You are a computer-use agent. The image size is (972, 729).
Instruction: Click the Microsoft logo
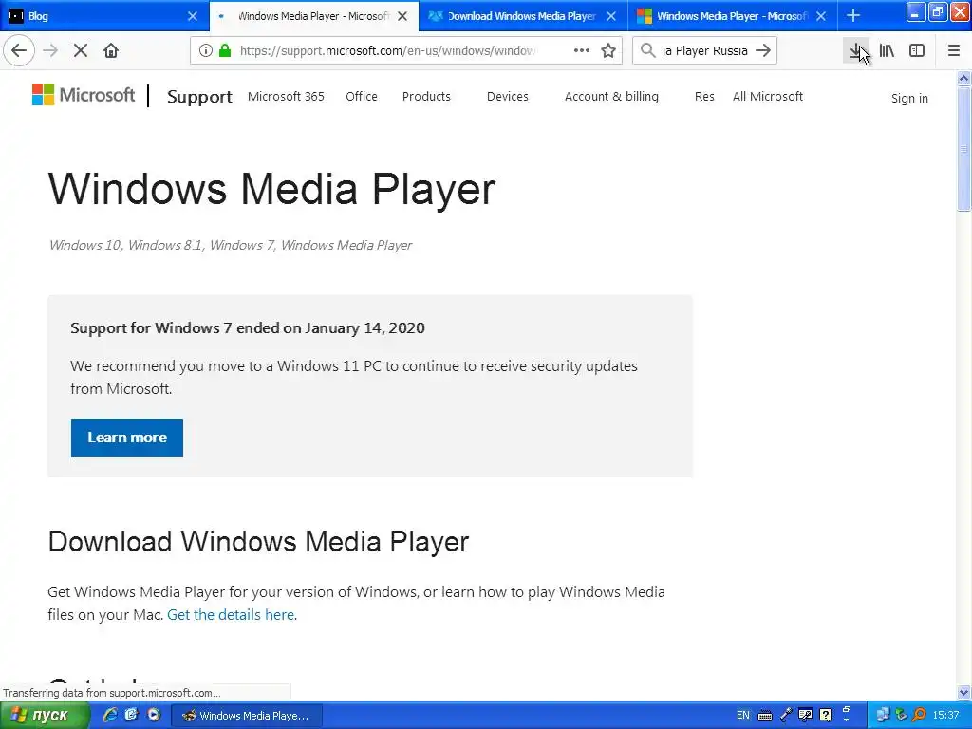click(84, 95)
